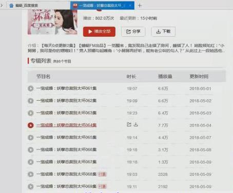Image resolution: width=233 pixels, height=193 pixels.
Task: Open the album cover thumbnail image
Action: (x=52, y=22)
